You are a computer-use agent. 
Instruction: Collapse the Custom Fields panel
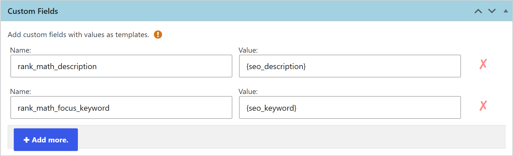506,11
